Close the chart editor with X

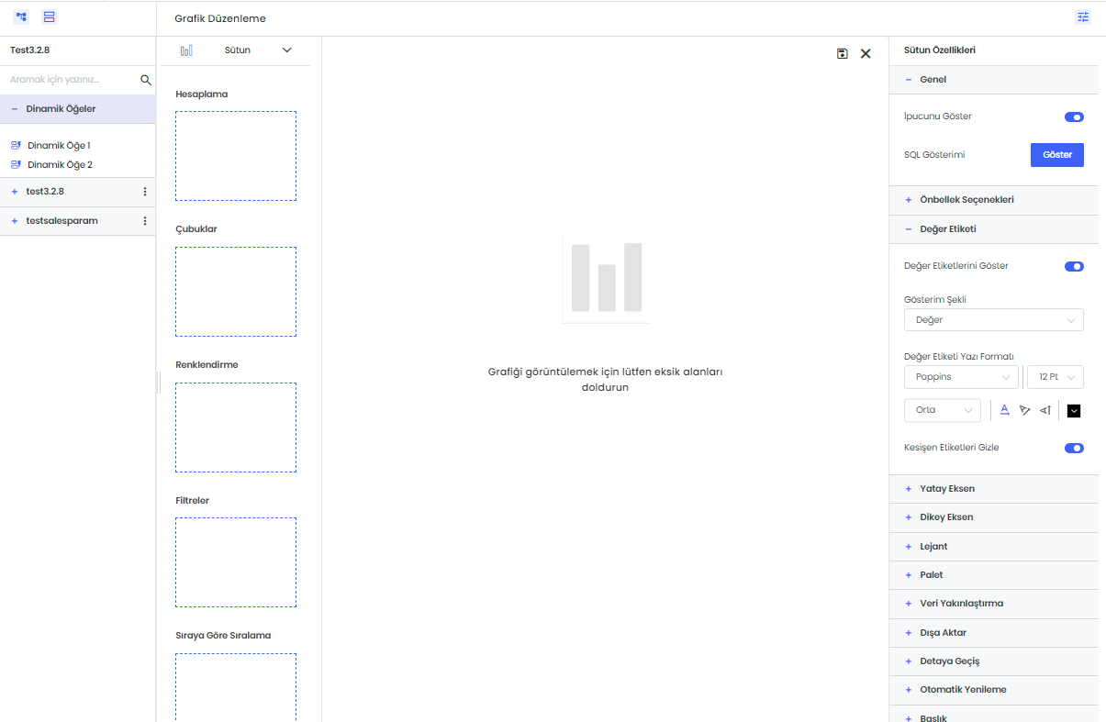pos(866,54)
